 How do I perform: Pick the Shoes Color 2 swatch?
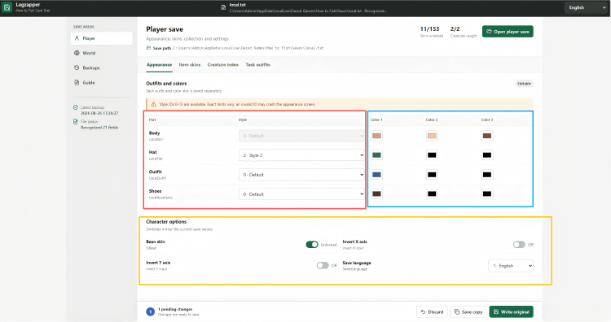pos(432,194)
